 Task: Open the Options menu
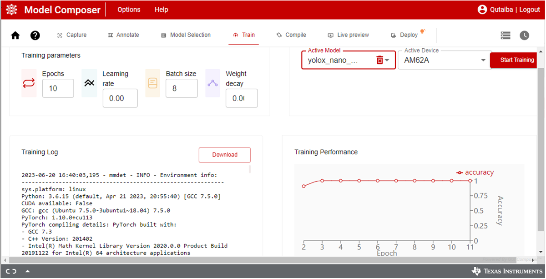coord(129,9)
